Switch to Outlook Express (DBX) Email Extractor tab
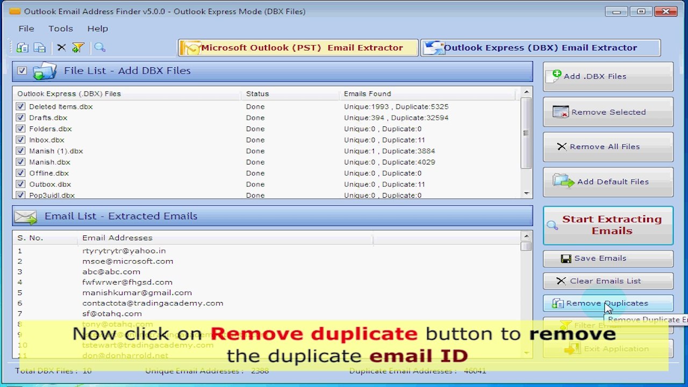This screenshot has width=688, height=387. (541, 48)
